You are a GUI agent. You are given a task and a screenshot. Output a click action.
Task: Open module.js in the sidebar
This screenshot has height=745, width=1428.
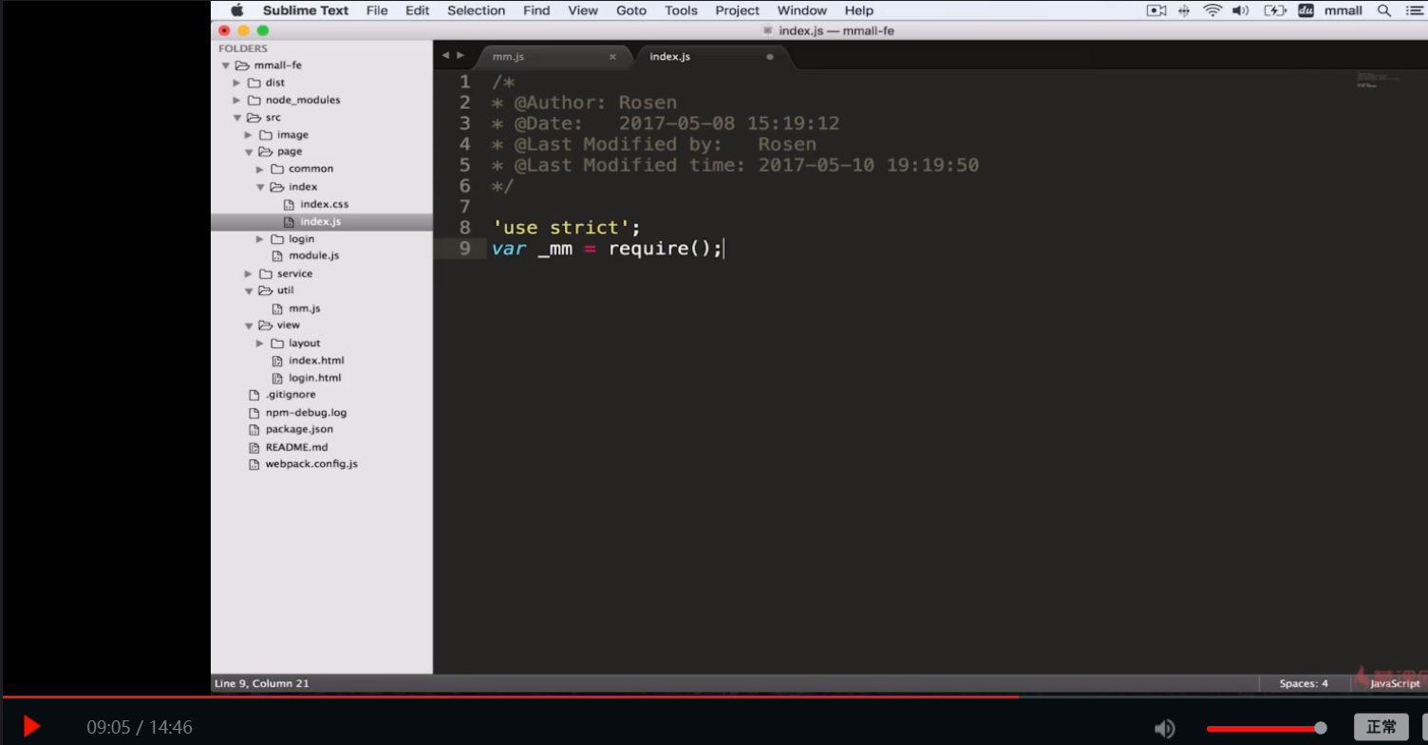pyautogui.click(x=314, y=256)
